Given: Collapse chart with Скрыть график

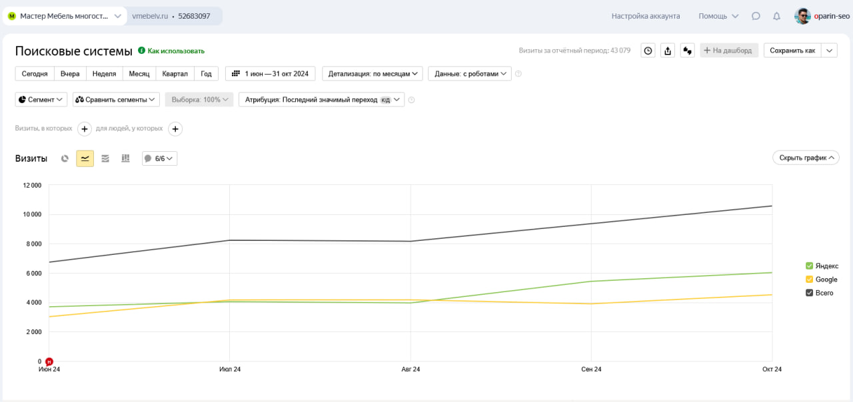Looking at the screenshot, I should pyautogui.click(x=806, y=158).
